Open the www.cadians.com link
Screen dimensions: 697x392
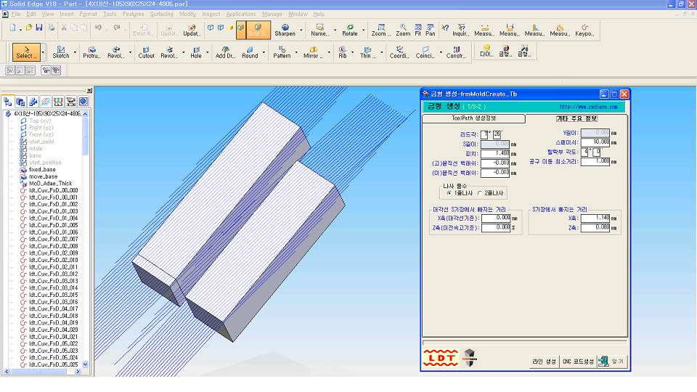point(588,107)
